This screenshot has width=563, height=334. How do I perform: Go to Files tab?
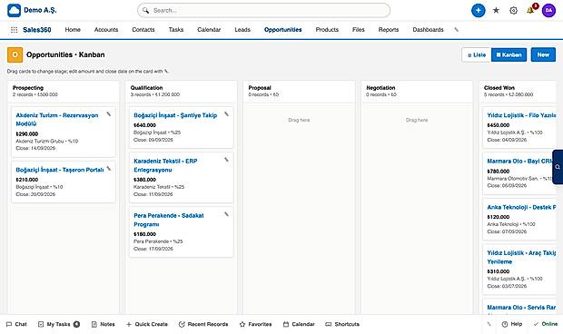click(x=359, y=30)
